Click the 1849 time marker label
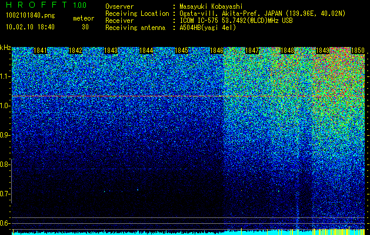This screenshot has height=235, width=370. (322, 51)
